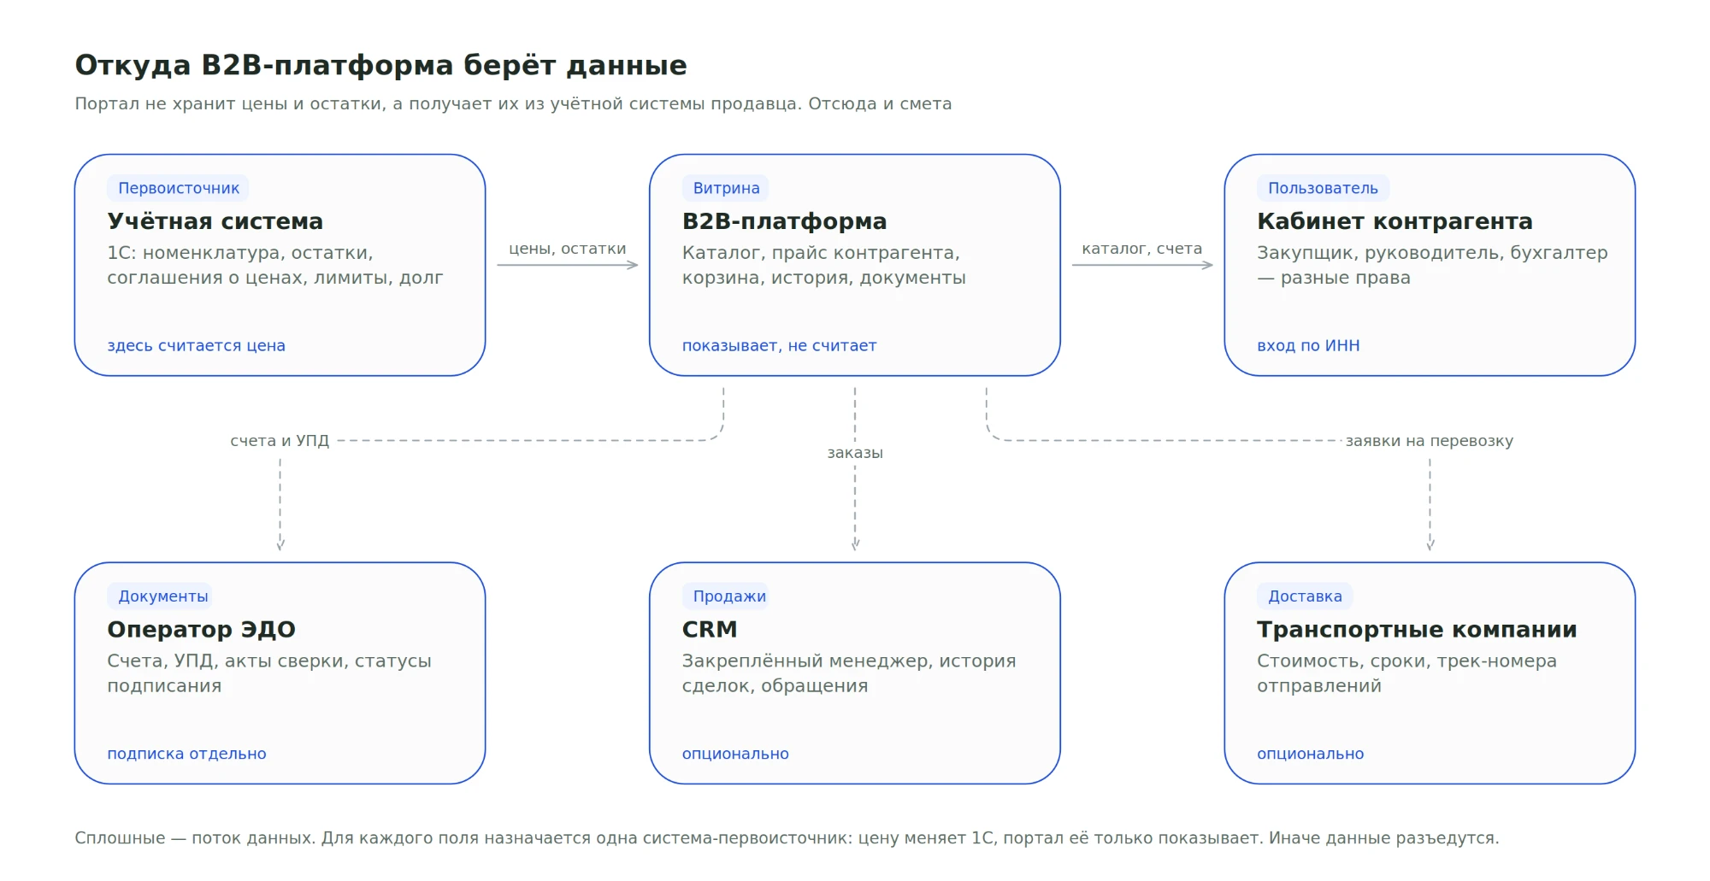Click the 'Учётная система' heading
This screenshot has height=881, width=1710.
(x=215, y=221)
